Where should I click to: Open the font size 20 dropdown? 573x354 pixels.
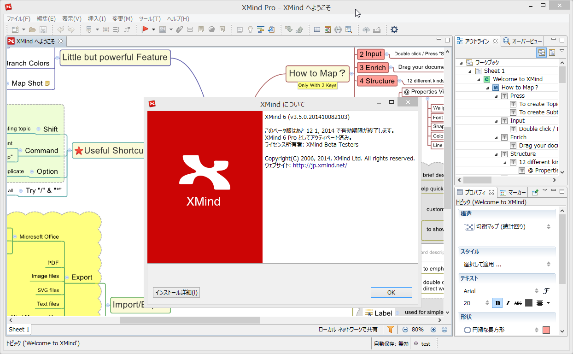pos(477,303)
